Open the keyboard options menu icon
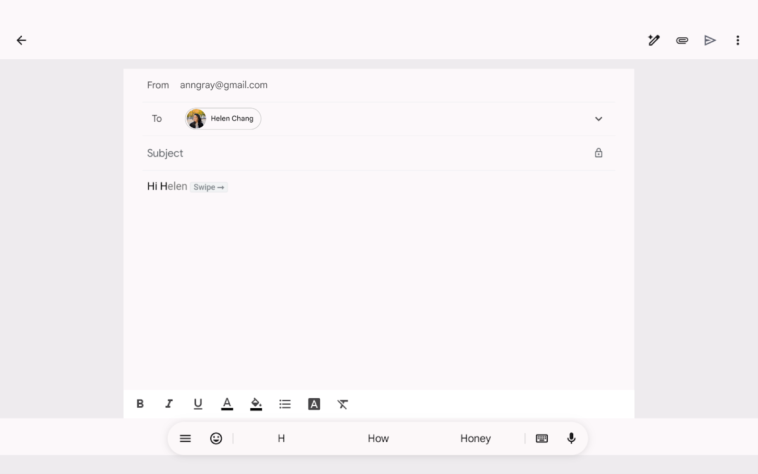The height and width of the screenshot is (474, 758). 185,438
